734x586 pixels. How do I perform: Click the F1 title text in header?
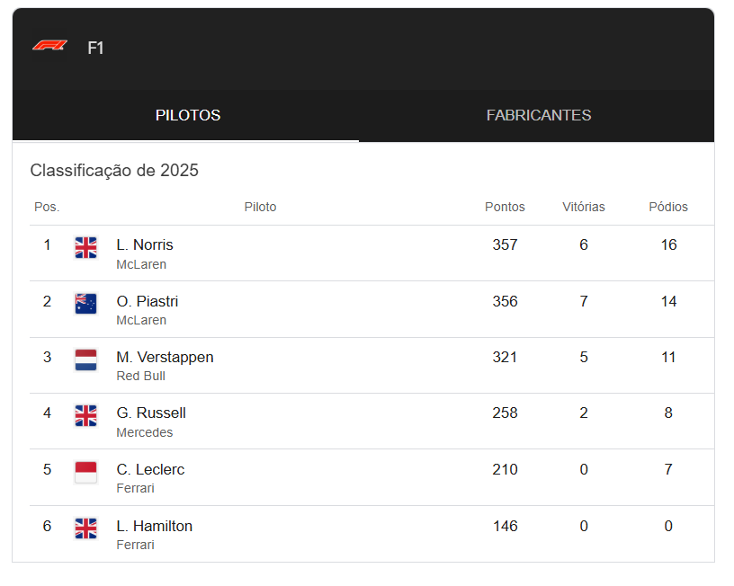point(95,49)
